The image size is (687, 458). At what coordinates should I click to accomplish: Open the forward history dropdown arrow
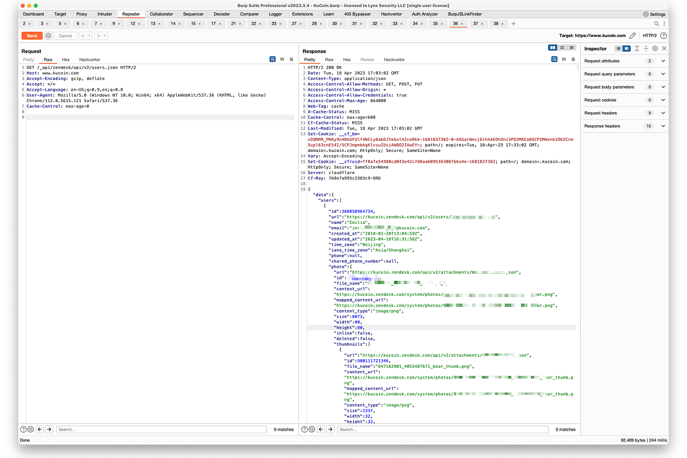pos(105,35)
